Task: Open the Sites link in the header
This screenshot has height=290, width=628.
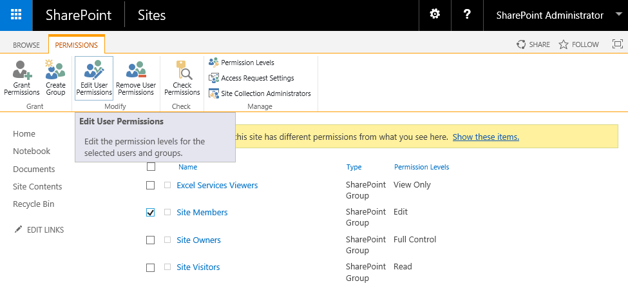Action: pyautogui.click(x=152, y=15)
